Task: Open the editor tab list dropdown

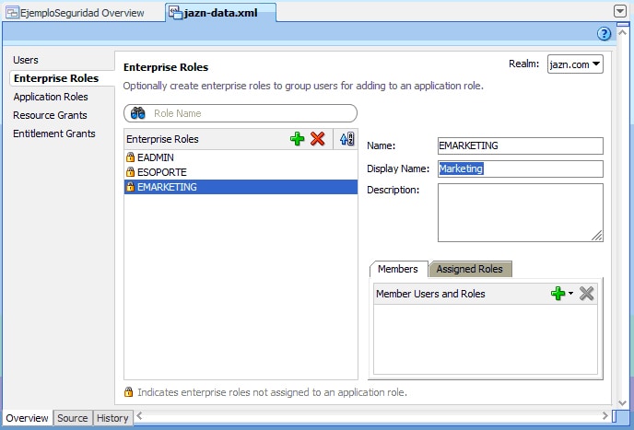Action: [620, 11]
